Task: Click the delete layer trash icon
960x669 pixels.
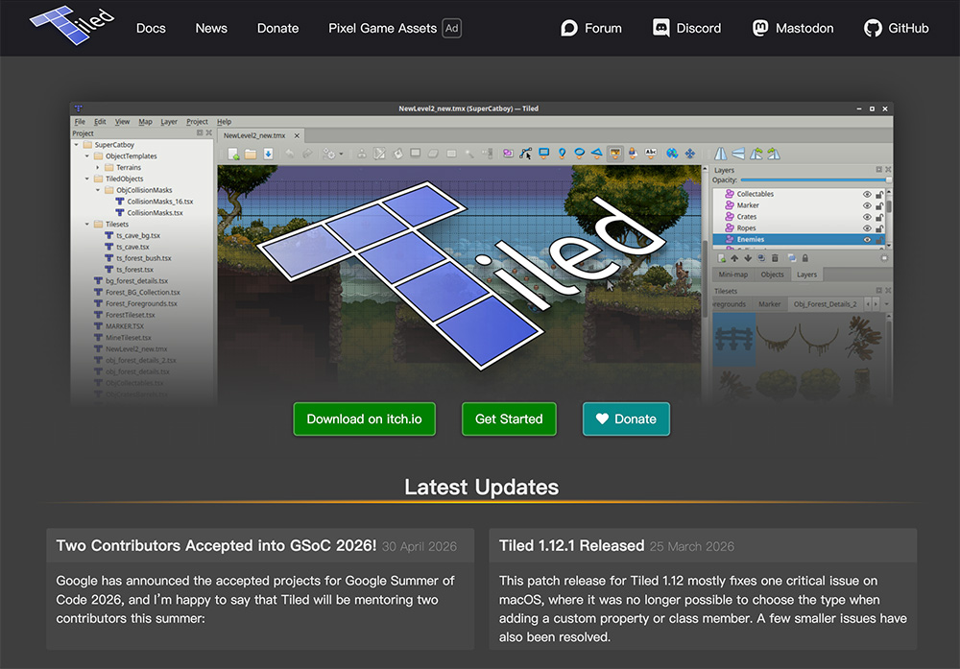Action: coord(775,258)
